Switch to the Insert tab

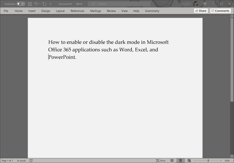pos(32,11)
